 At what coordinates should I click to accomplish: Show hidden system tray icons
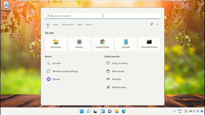[x=175, y=111]
